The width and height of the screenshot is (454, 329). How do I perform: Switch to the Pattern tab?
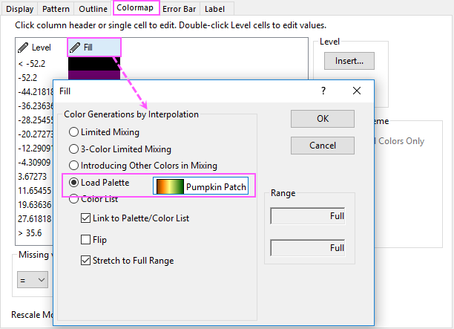coord(56,9)
